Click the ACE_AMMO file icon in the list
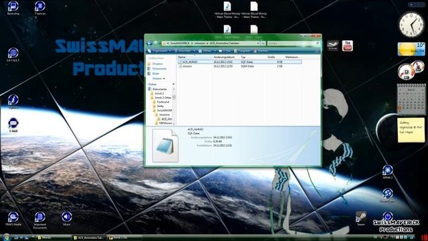The height and width of the screenshot is (241, 428). (180, 62)
